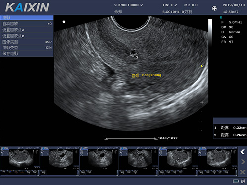Click the yellow focus marker on depth scale
This screenshot has height=185, width=247.
(202, 66)
